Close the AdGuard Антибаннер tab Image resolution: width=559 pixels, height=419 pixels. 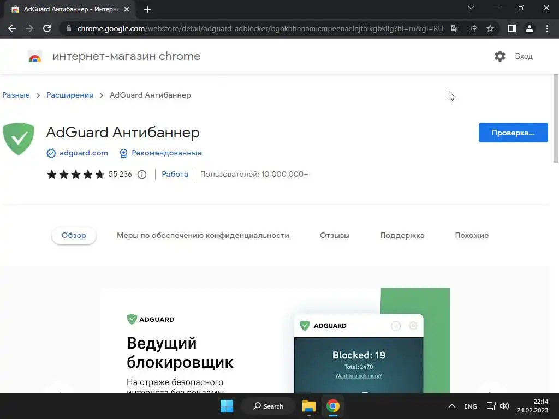coord(127,10)
